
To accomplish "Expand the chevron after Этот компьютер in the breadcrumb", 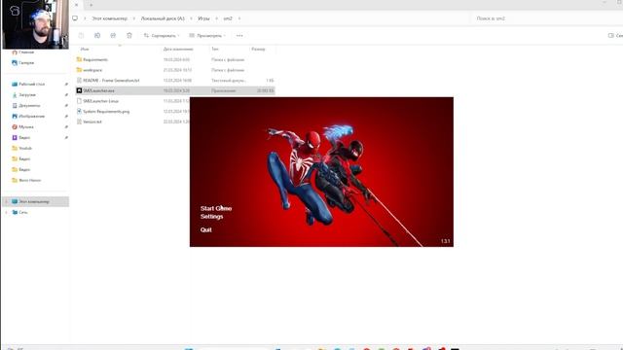I will (x=134, y=18).
